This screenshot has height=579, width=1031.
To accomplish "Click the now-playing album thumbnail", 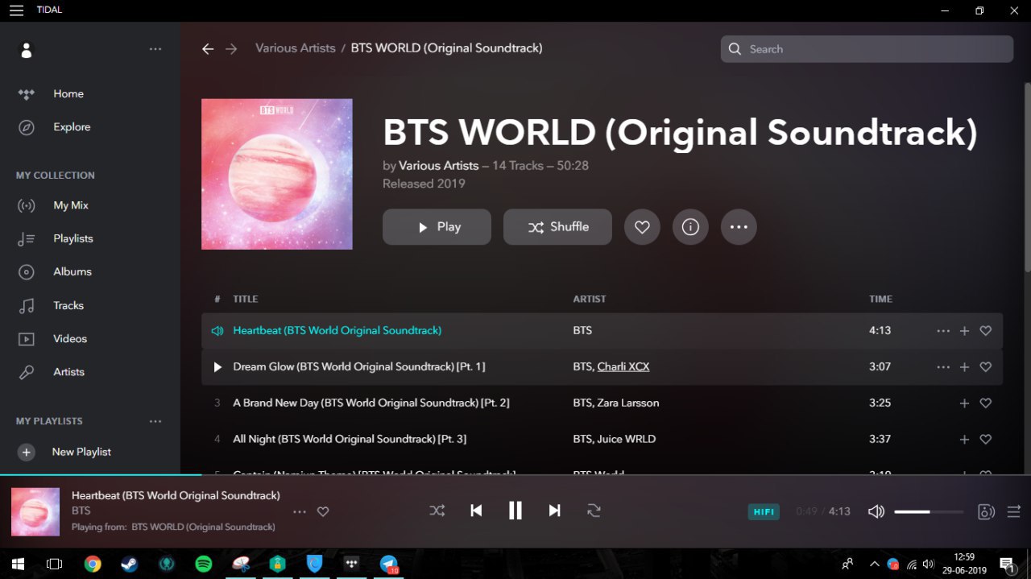I will click(35, 511).
